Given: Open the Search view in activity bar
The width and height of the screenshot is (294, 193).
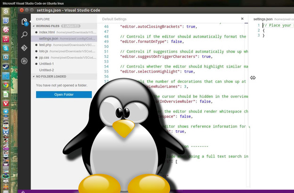Looking at the screenshot, I should pyautogui.click(x=24, y=35).
